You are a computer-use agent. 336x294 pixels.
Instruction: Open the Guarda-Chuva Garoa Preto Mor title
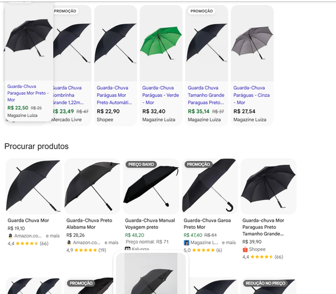(207, 223)
